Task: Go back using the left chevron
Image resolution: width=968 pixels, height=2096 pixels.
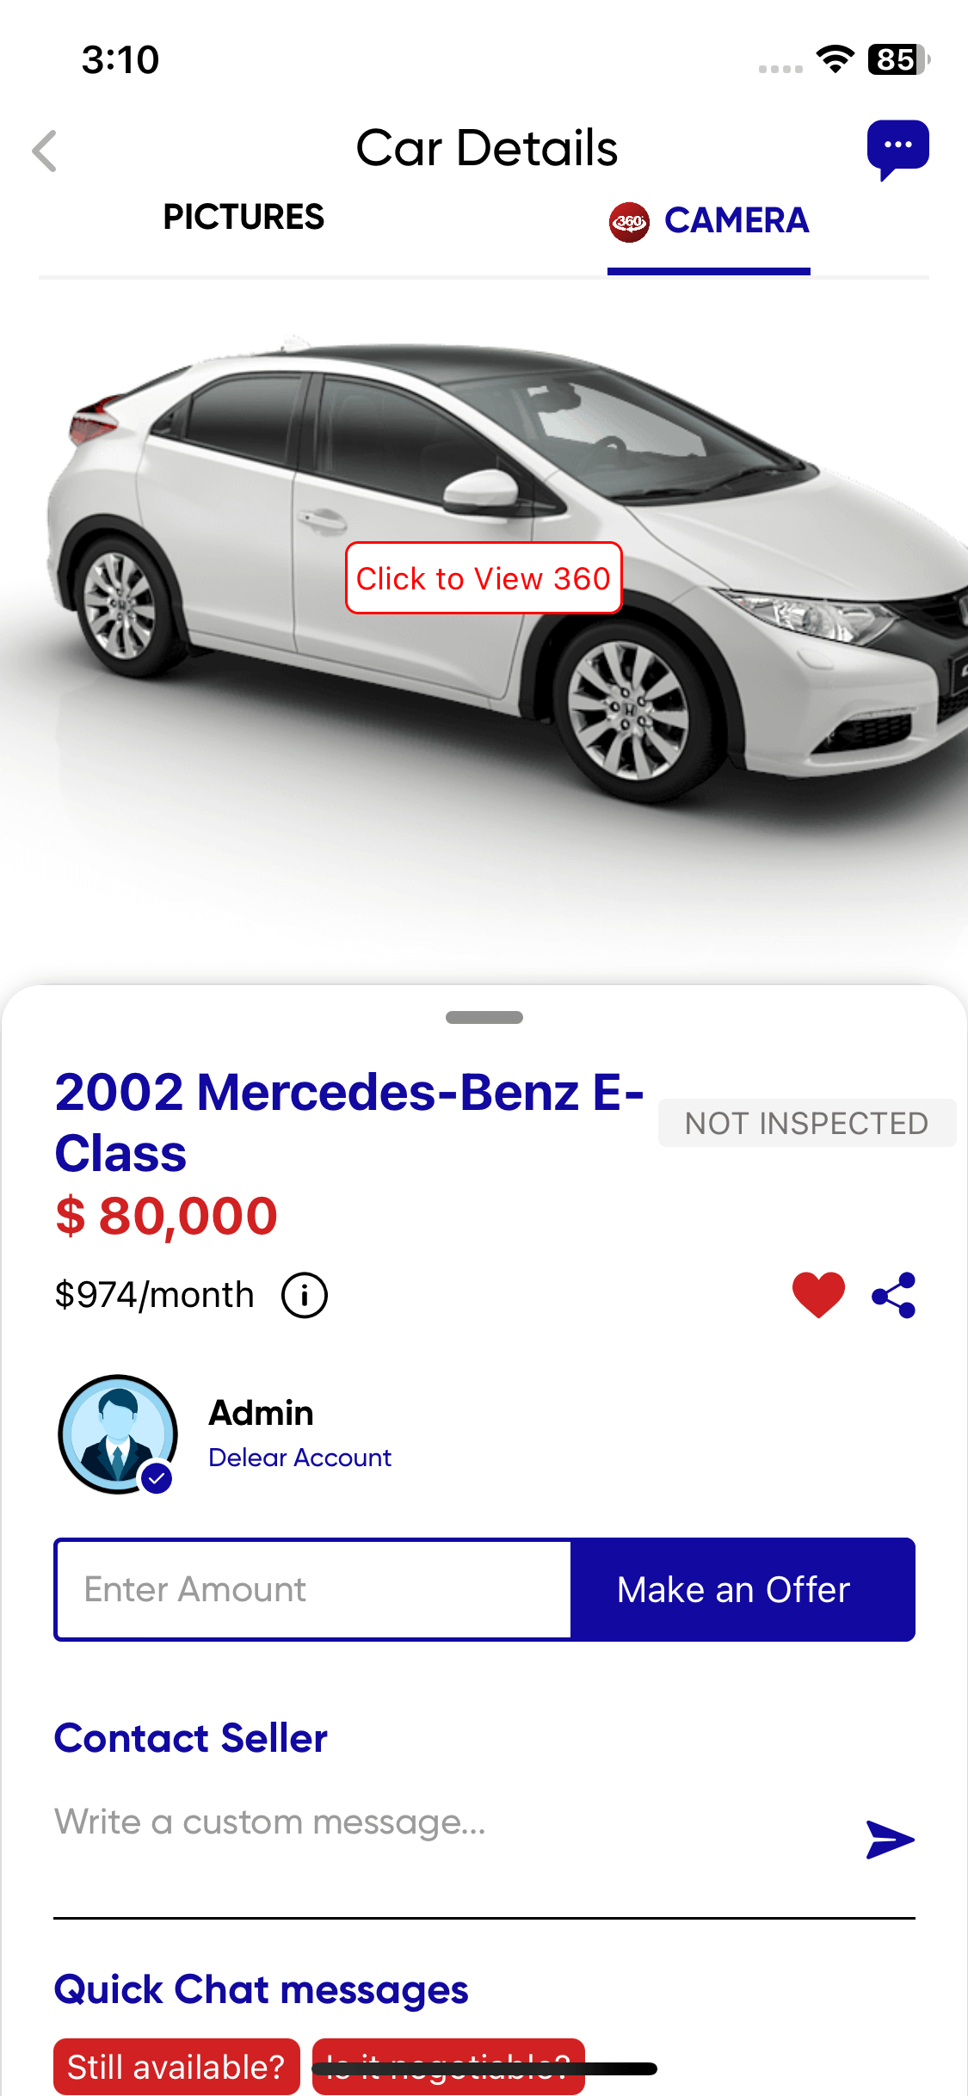Action: click(45, 151)
